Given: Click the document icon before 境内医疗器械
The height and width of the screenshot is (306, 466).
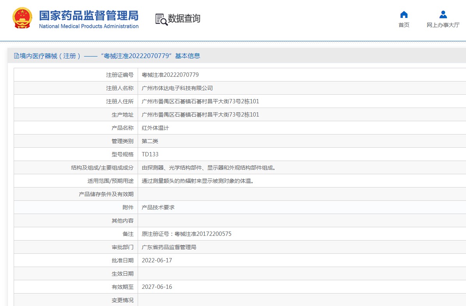Looking at the screenshot, I should (x=17, y=56).
